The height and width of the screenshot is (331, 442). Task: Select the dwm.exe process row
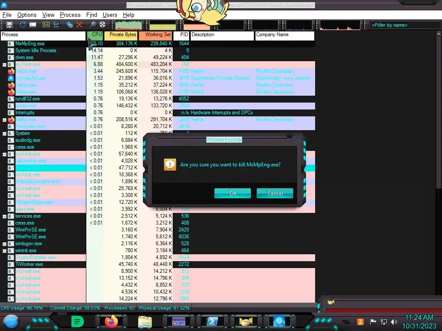pyautogui.click(x=158, y=57)
